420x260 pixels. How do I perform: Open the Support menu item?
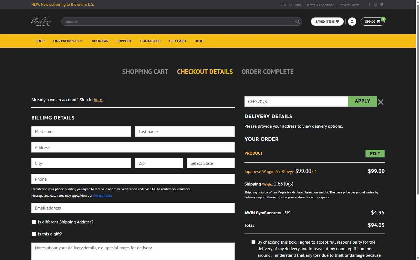124,41
